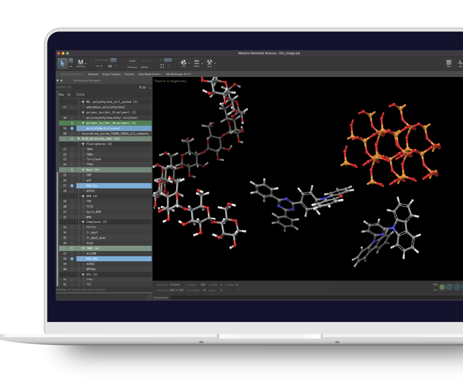The height and width of the screenshot is (386, 463).
Task: Click the Build hammer-and-wrench tool icon
Action: point(210,63)
